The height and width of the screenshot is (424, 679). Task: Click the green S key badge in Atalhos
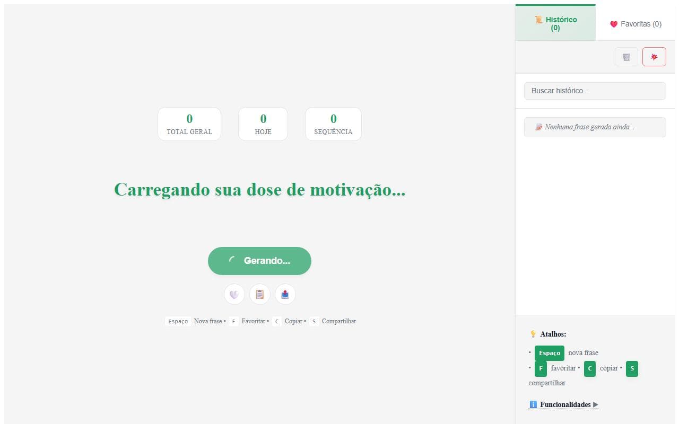pyautogui.click(x=632, y=368)
